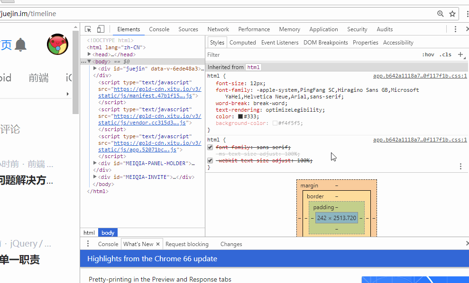Switch to the Network tab

[x=218, y=29]
